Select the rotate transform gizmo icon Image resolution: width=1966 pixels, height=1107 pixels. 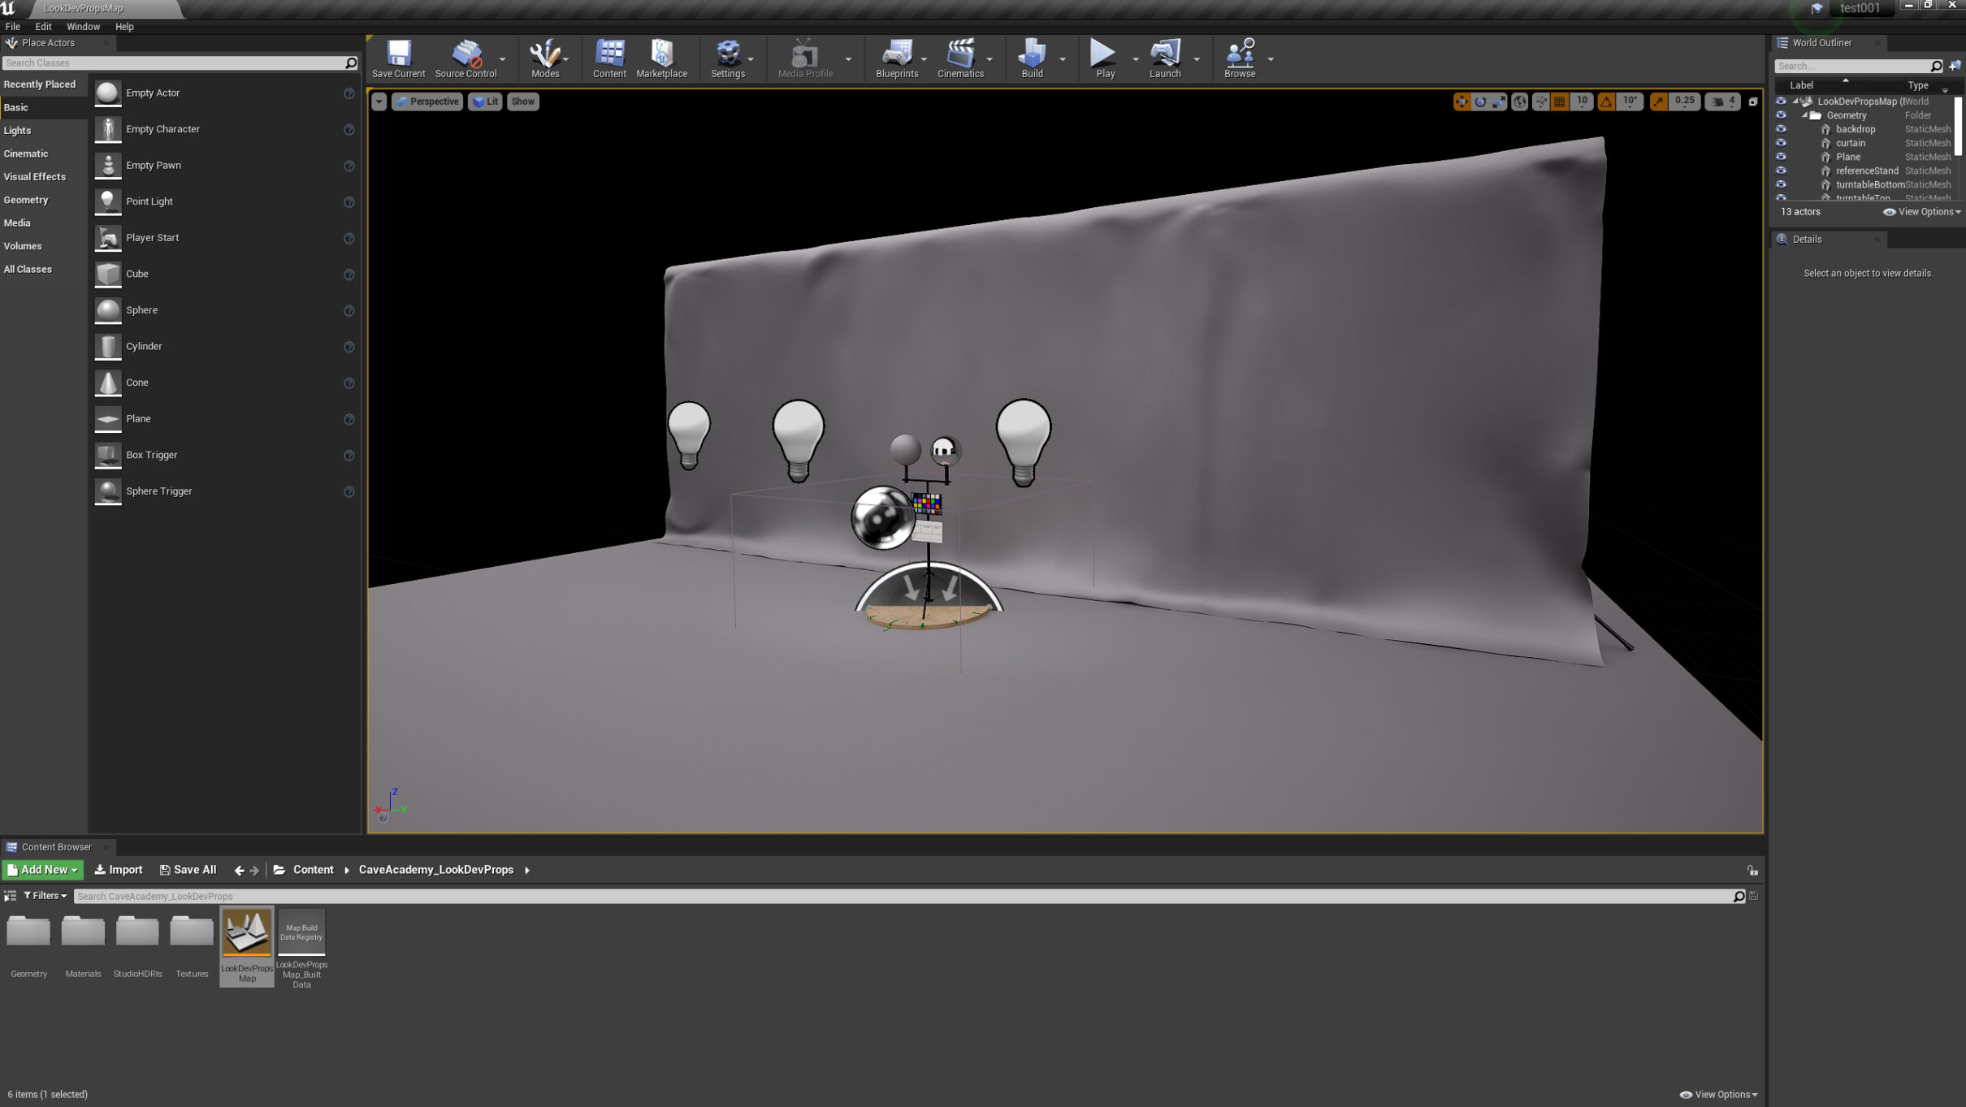tap(1480, 102)
